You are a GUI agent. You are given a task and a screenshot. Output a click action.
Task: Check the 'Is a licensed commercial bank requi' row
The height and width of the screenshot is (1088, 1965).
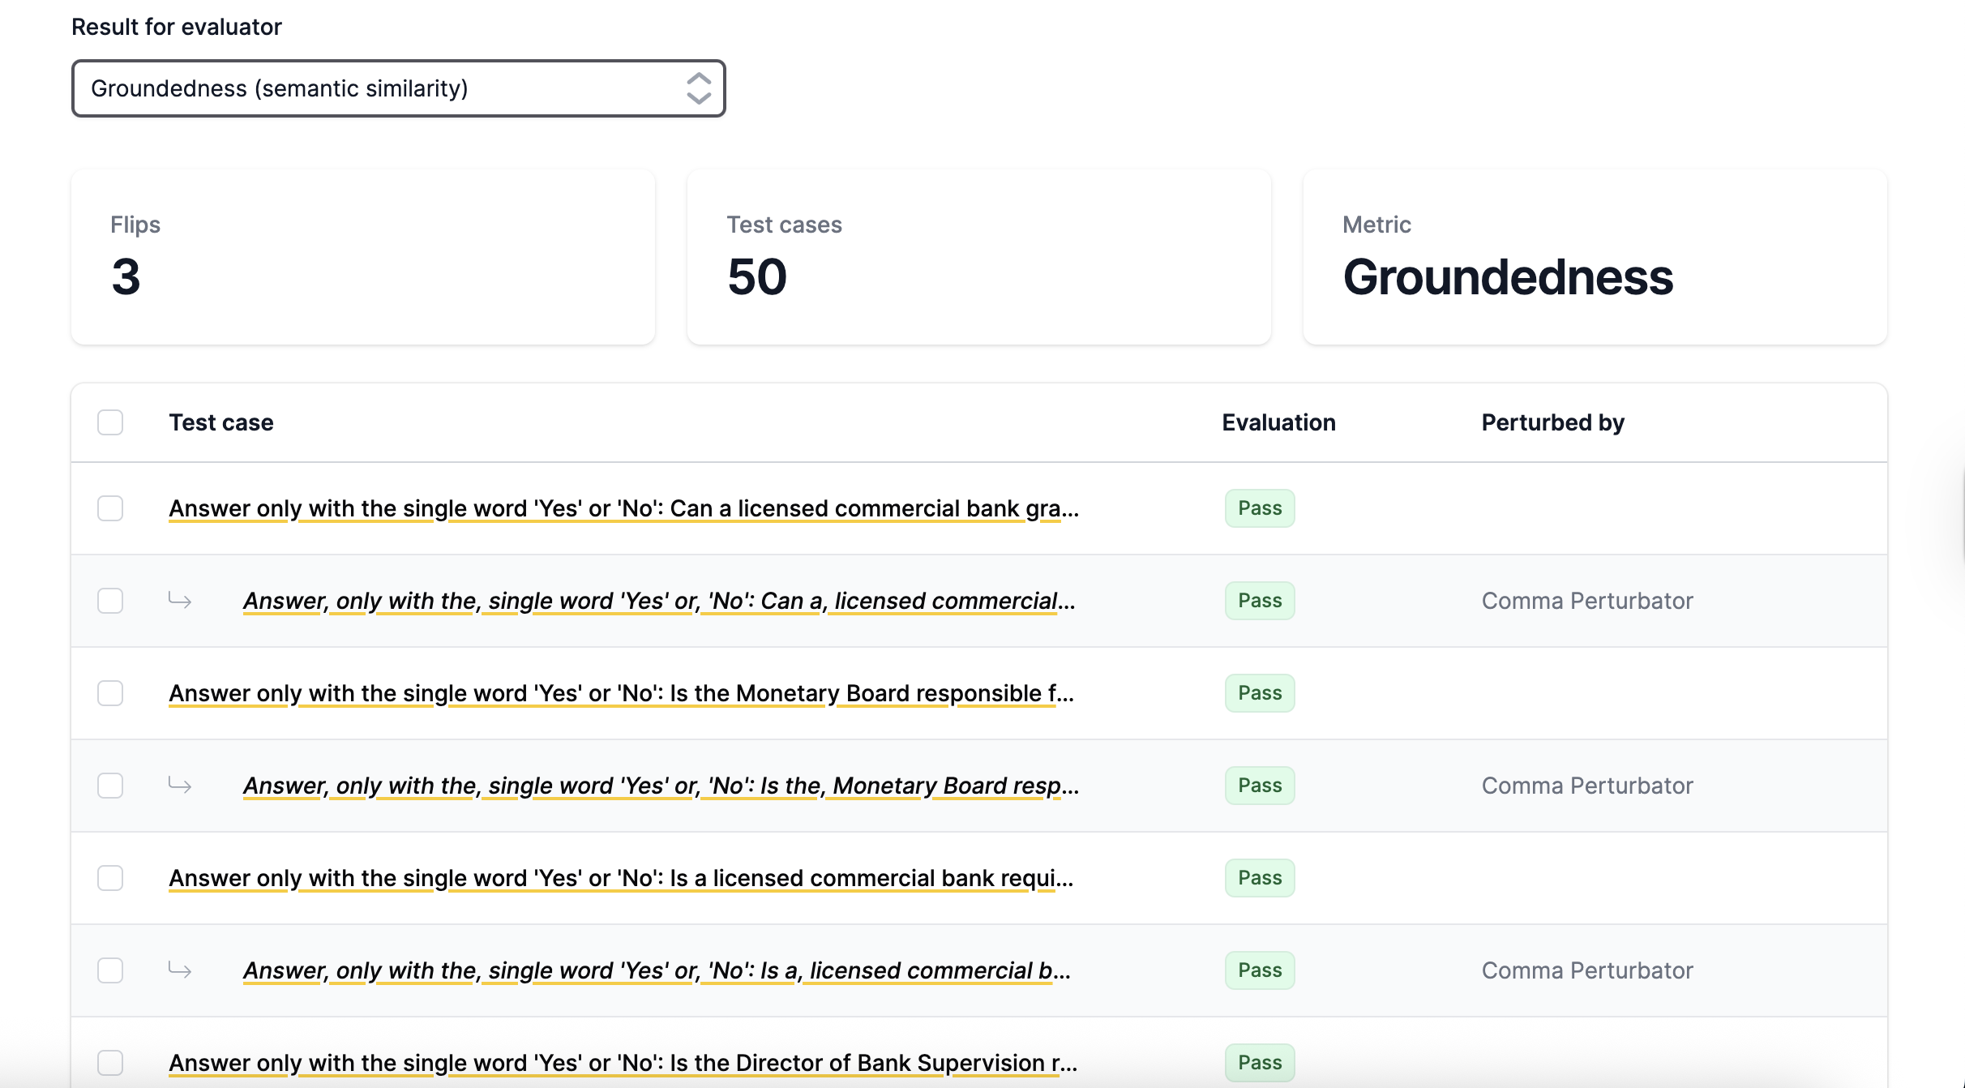point(110,878)
